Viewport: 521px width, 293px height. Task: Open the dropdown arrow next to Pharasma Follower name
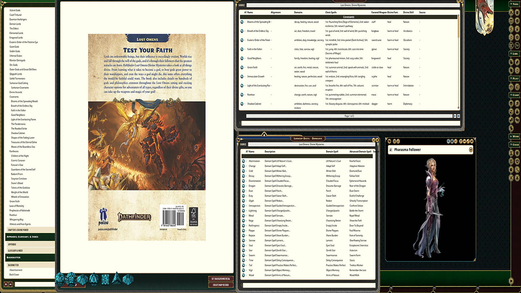coord(472,150)
